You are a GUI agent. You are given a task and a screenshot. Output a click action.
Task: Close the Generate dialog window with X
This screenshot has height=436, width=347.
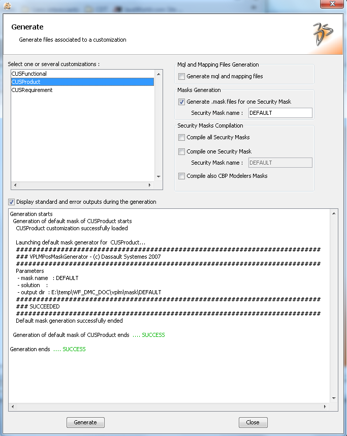click(x=332, y=4)
